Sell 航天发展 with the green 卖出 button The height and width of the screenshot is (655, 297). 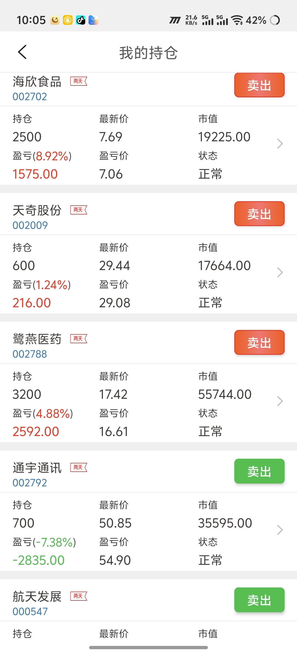259,600
